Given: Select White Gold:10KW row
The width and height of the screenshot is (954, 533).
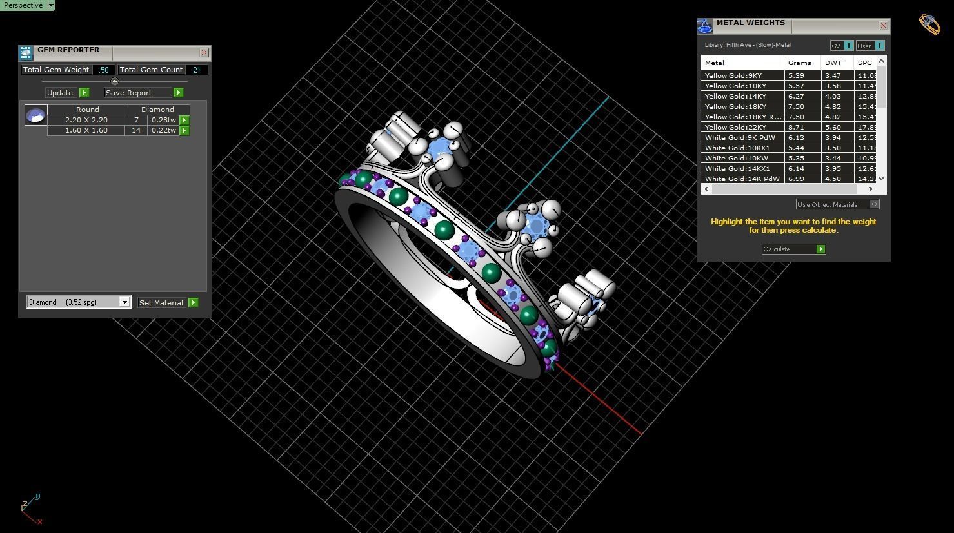Looking at the screenshot, I should [x=790, y=158].
